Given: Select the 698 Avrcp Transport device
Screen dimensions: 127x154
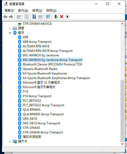Looking at the screenshot, I should (x=37, y=42).
